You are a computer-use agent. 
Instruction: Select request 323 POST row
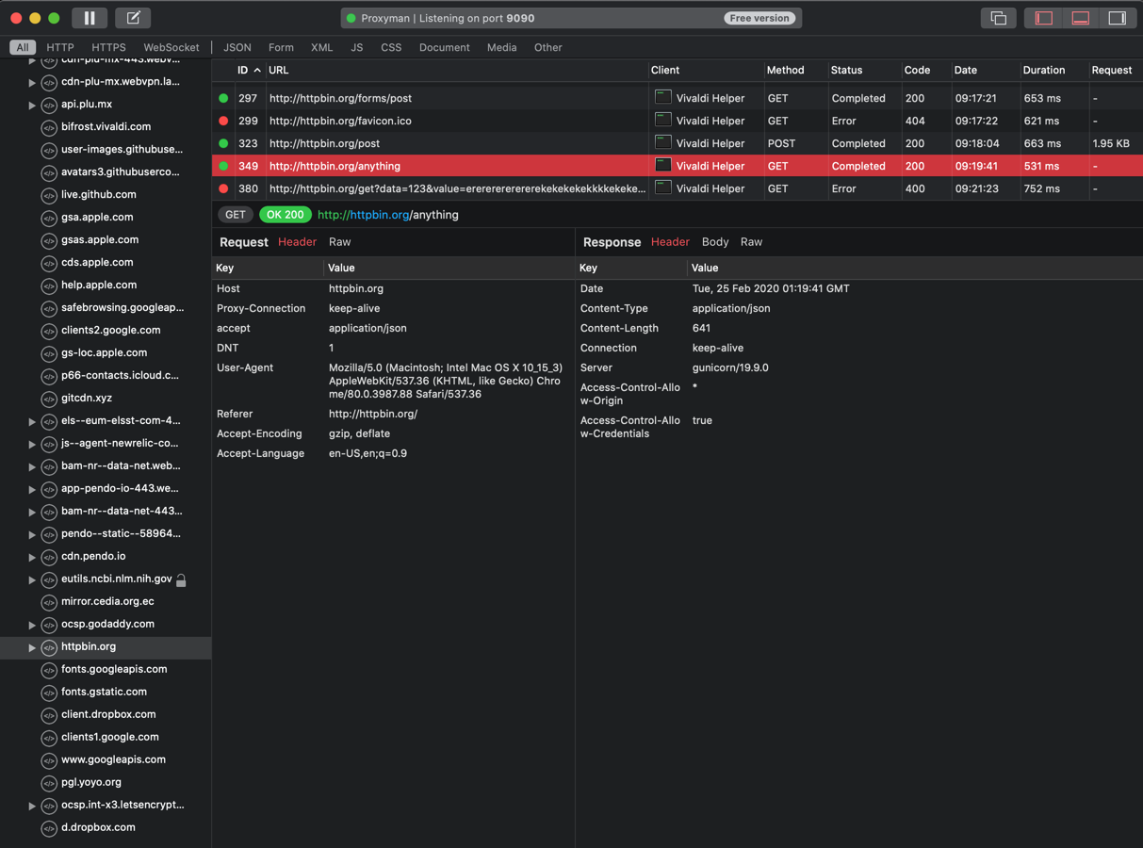(678, 143)
